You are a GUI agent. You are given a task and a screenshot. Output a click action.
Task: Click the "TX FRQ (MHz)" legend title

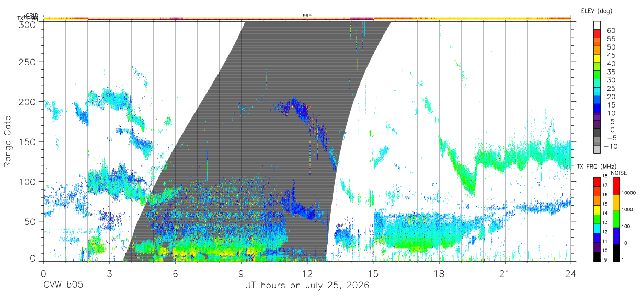(597, 167)
